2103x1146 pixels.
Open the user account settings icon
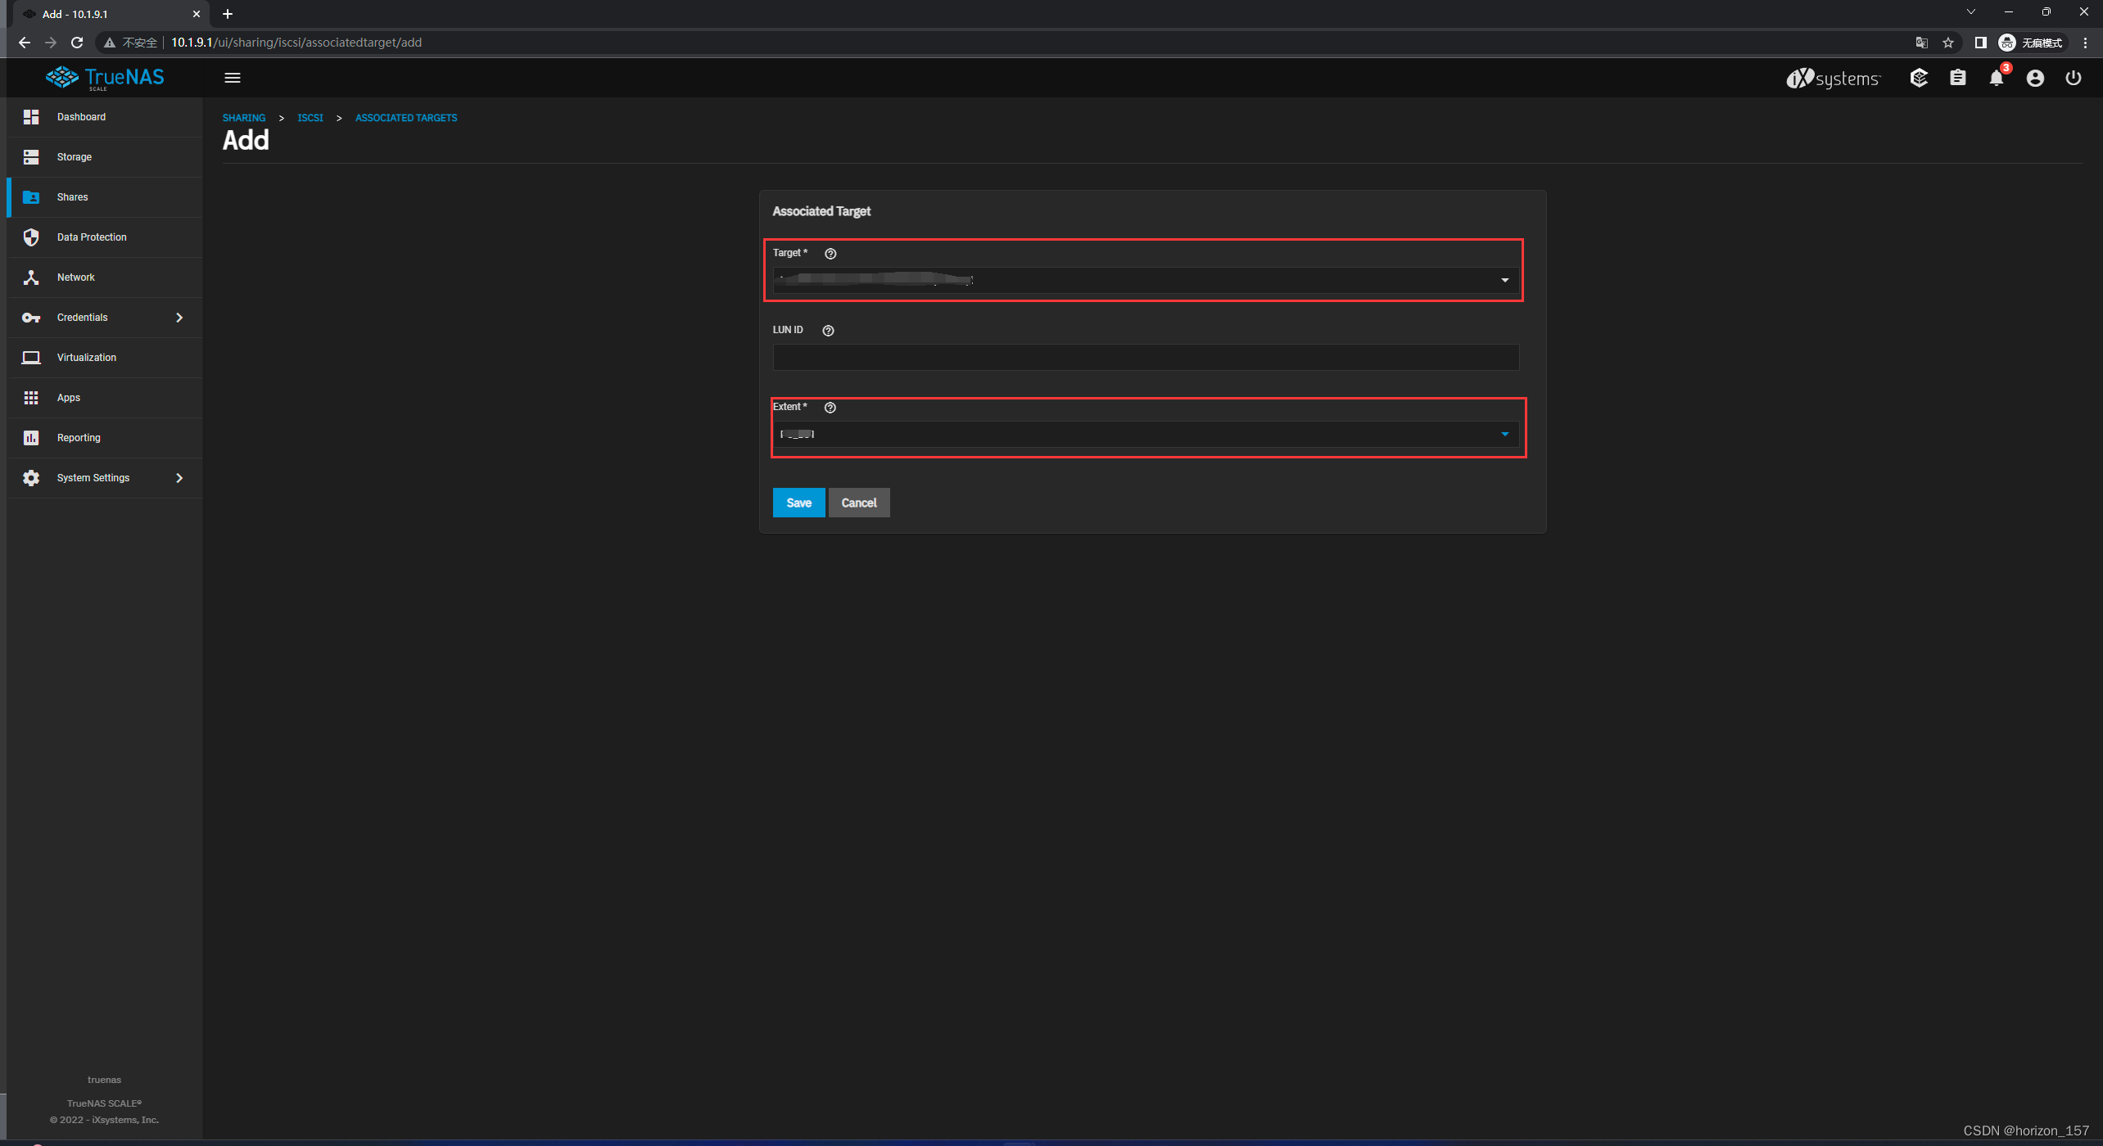click(x=2035, y=78)
